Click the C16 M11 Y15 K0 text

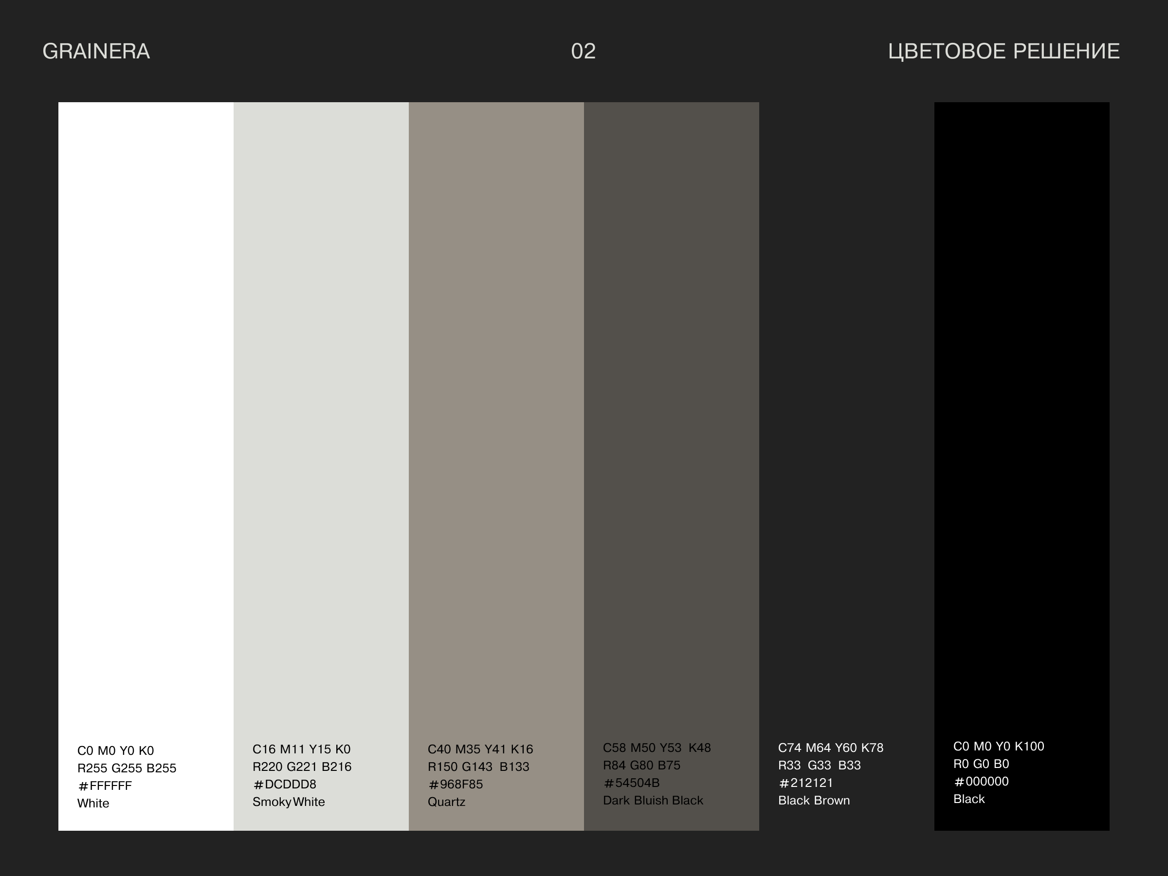point(302,749)
